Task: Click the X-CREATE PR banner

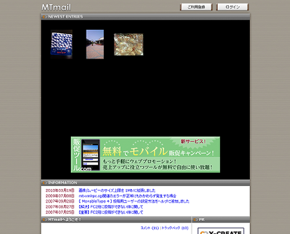Action: tap(221, 231)
